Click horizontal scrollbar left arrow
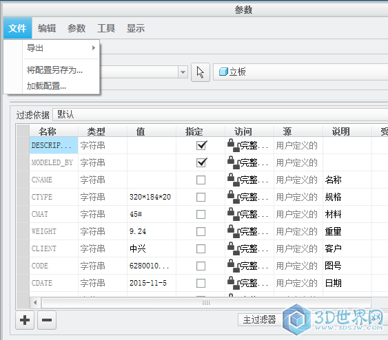Viewport: 388px width, 340px height. coord(35,302)
